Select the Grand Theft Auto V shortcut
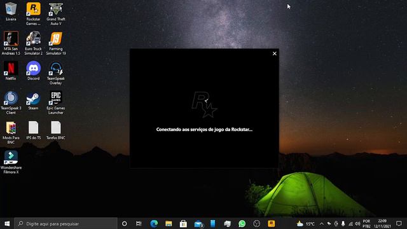The width and height of the screenshot is (407, 229). coord(56,13)
